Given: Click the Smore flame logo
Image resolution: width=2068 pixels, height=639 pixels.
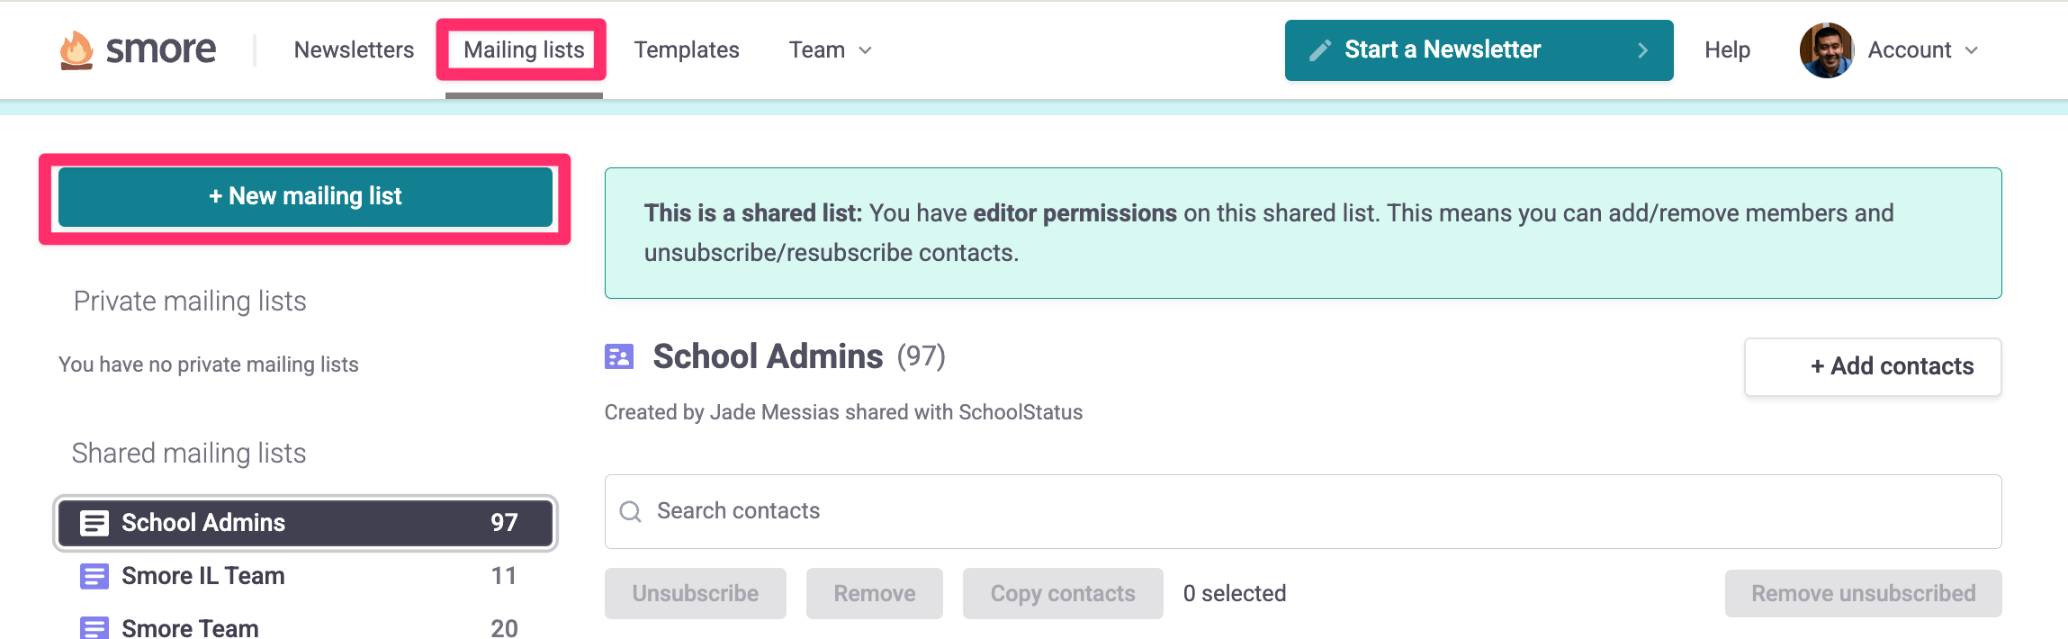Looking at the screenshot, I should coord(76,49).
